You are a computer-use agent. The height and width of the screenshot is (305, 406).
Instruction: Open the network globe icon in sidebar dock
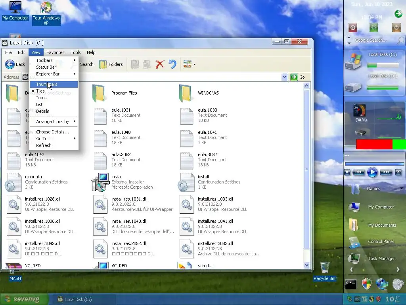(x=382, y=284)
